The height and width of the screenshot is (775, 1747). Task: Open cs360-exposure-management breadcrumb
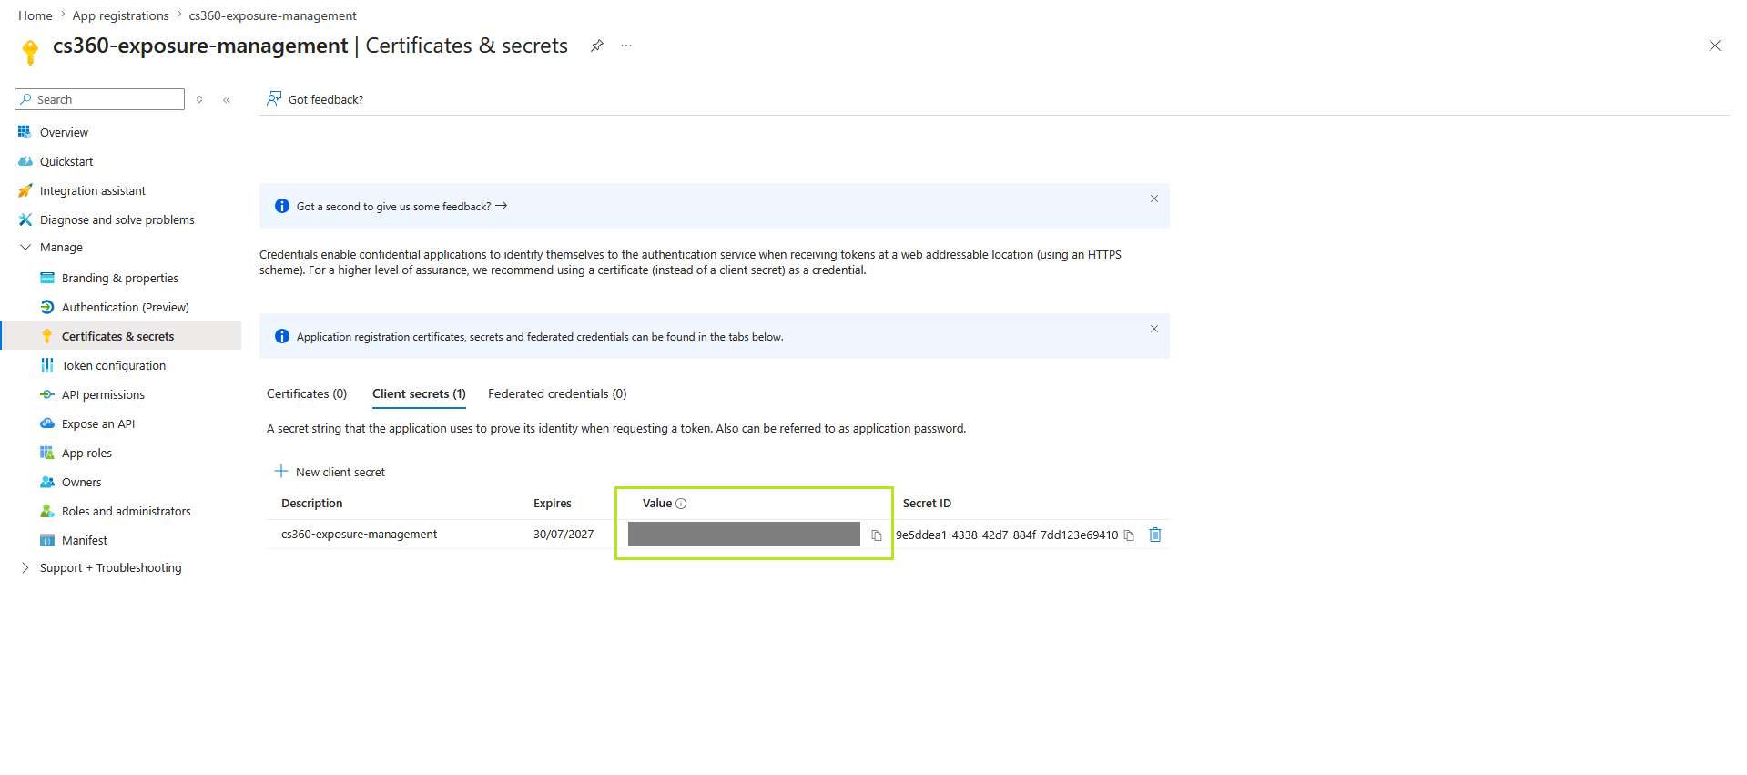273,15
